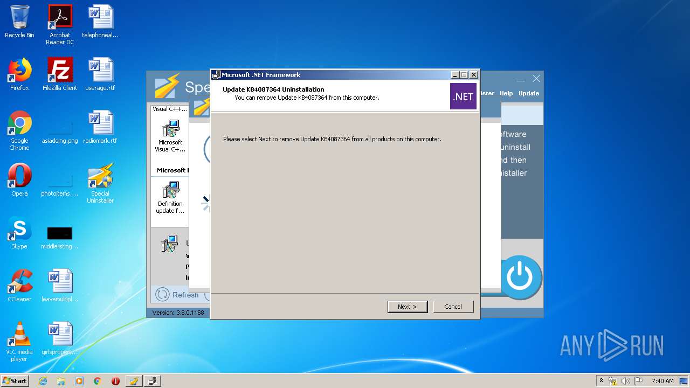Switch to .NET Framework installer taskbar button
Image resolution: width=690 pixels, height=388 pixels.
(153, 381)
